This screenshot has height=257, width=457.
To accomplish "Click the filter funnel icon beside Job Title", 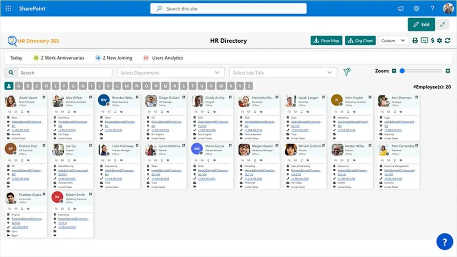I will point(348,72).
